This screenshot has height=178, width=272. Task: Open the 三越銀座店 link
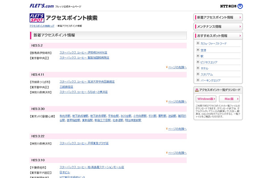(x=66, y=87)
